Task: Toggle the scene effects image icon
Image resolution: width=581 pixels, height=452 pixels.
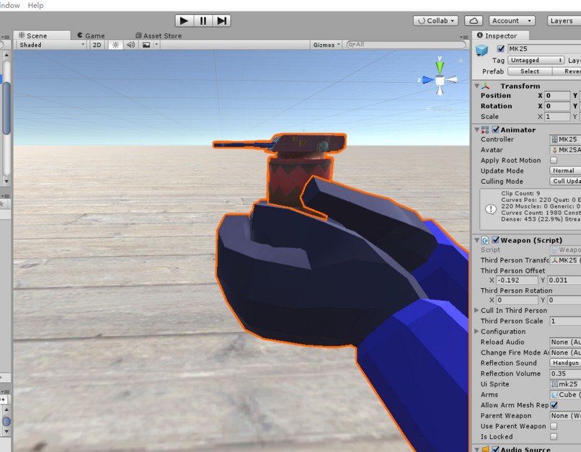Action: pyautogui.click(x=146, y=45)
